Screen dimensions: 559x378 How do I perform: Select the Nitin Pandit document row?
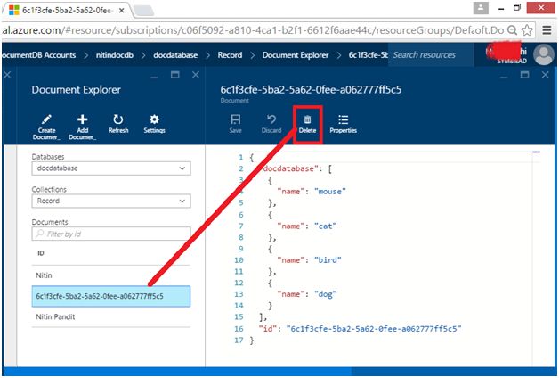pyautogui.click(x=111, y=317)
